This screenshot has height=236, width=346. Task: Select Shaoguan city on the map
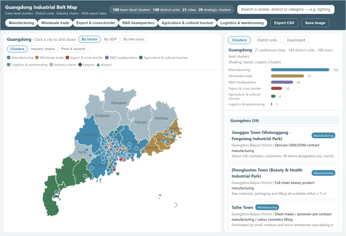click(x=119, y=103)
